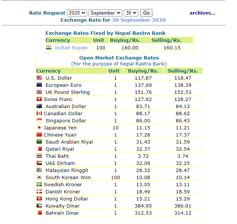Image resolution: width=237 pixels, height=224 pixels.
Task: Click the U.S. flag icon
Action: tap(39, 78)
